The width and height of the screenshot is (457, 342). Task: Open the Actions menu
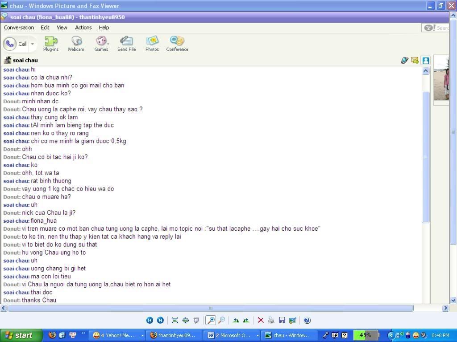click(x=83, y=28)
